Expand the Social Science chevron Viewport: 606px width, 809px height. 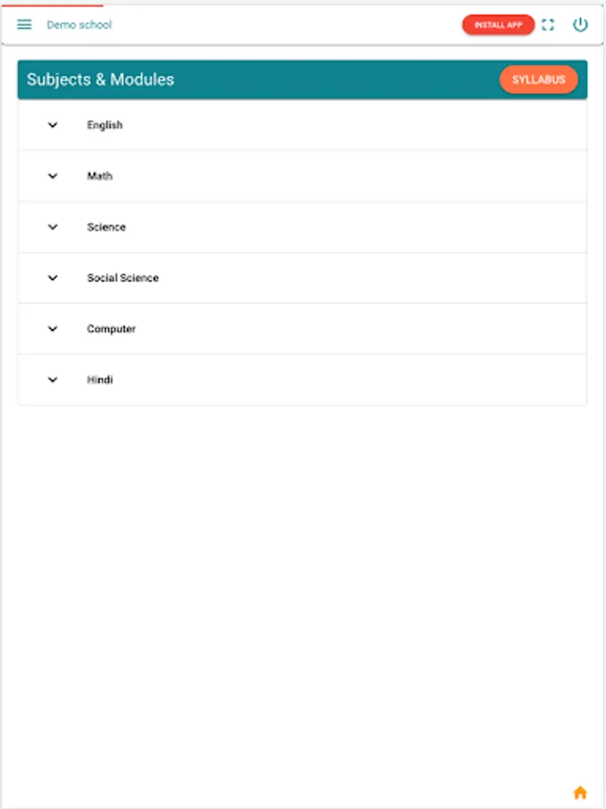pyautogui.click(x=53, y=278)
